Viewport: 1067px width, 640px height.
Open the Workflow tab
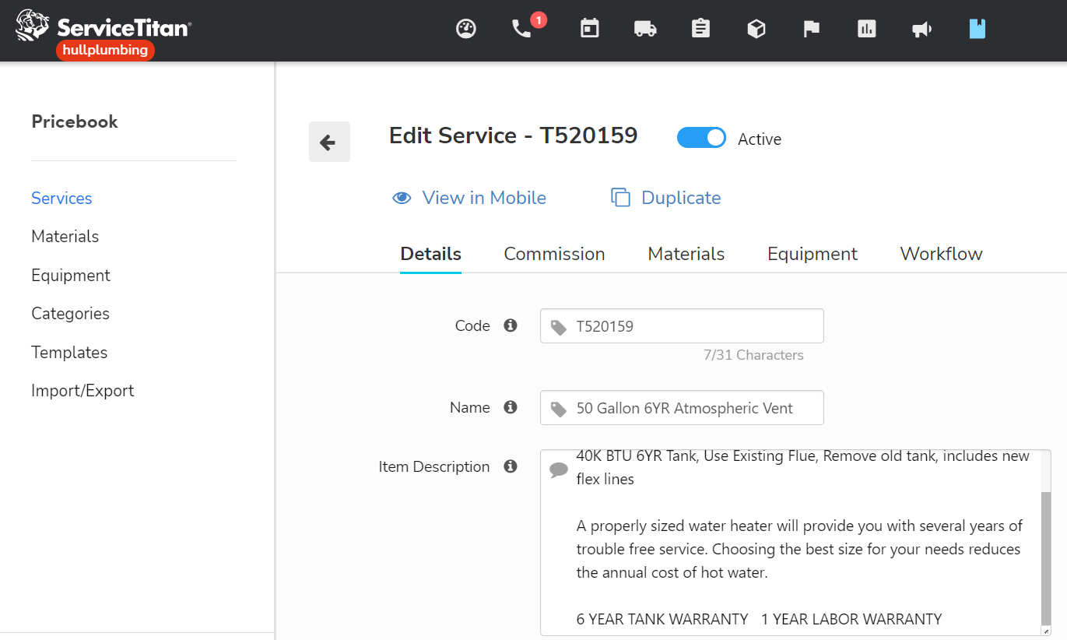coord(940,254)
